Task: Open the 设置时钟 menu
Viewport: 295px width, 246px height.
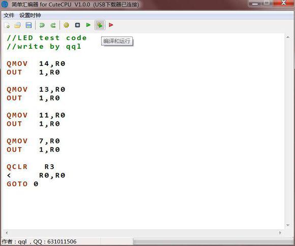Action: (30, 15)
